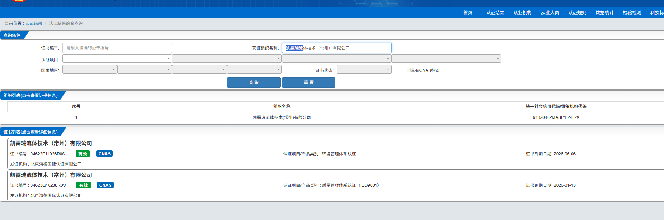Click the 查询条件 section header
Viewport: 664px width, 220px height.
(x=12, y=35)
